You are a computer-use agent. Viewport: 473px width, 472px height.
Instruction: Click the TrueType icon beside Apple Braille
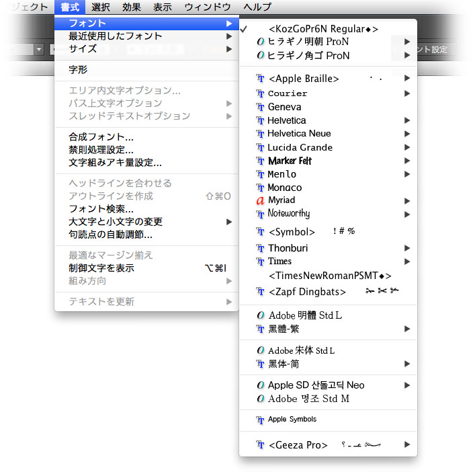point(260,79)
